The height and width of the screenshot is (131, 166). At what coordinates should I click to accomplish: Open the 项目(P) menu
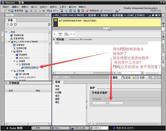(x=6, y=7)
